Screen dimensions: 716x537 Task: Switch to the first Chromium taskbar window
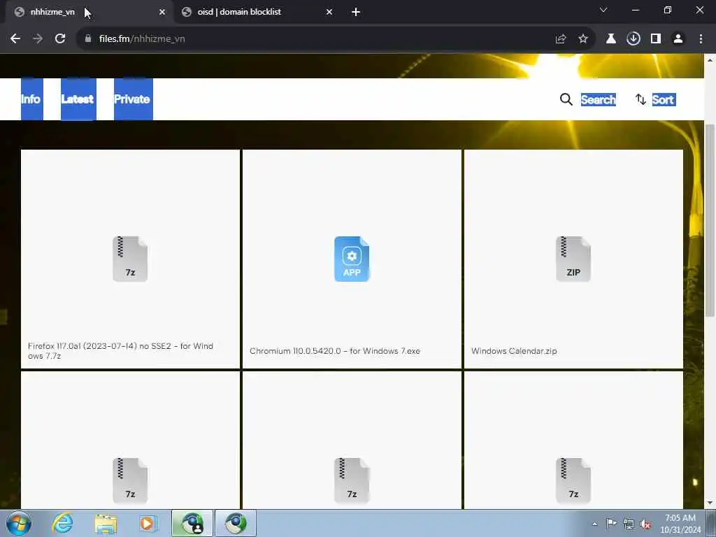click(x=192, y=523)
